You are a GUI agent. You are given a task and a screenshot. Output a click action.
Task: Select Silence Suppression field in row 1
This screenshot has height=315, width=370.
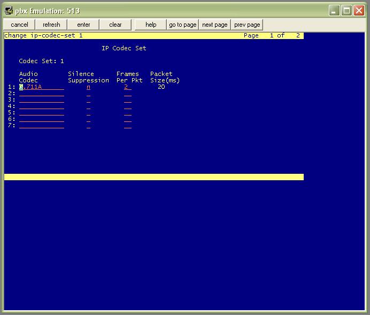[88, 87]
